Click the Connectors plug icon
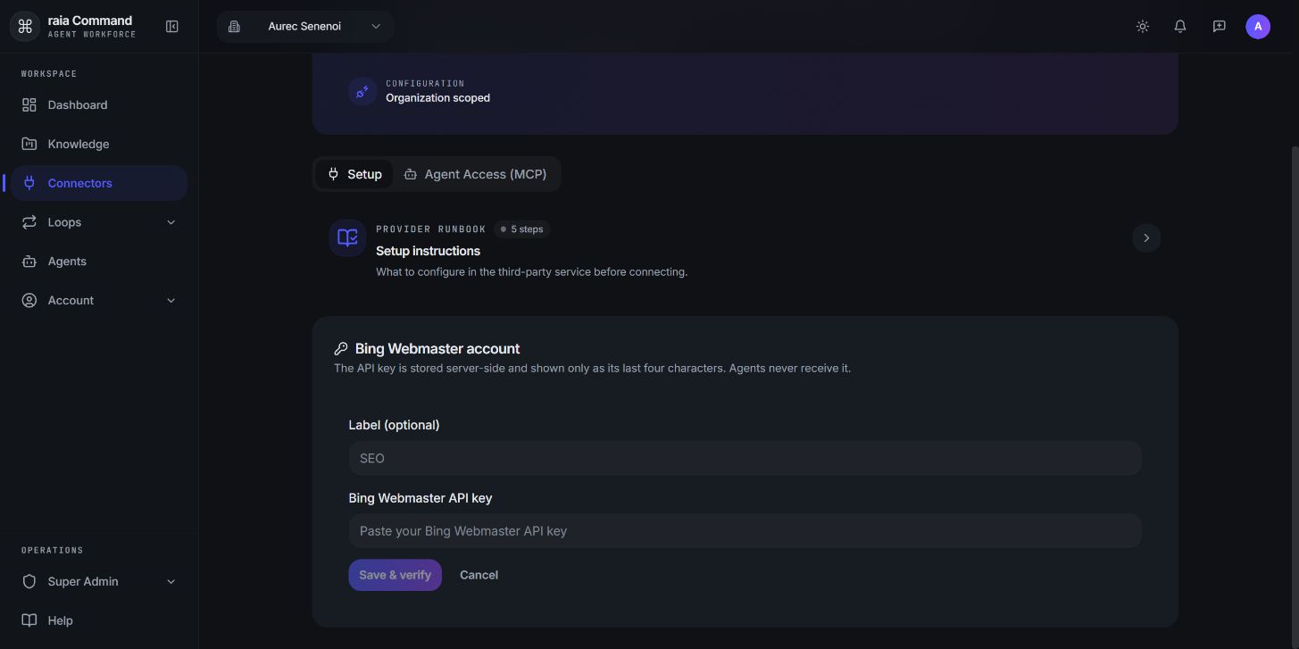1299x649 pixels. point(29,183)
